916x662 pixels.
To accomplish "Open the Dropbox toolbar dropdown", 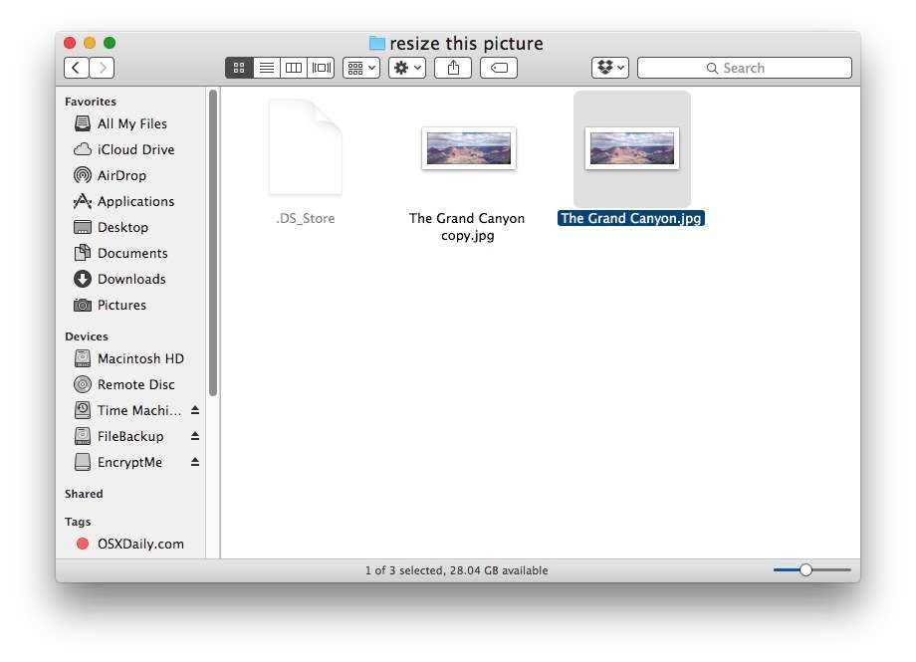I will pyautogui.click(x=609, y=68).
